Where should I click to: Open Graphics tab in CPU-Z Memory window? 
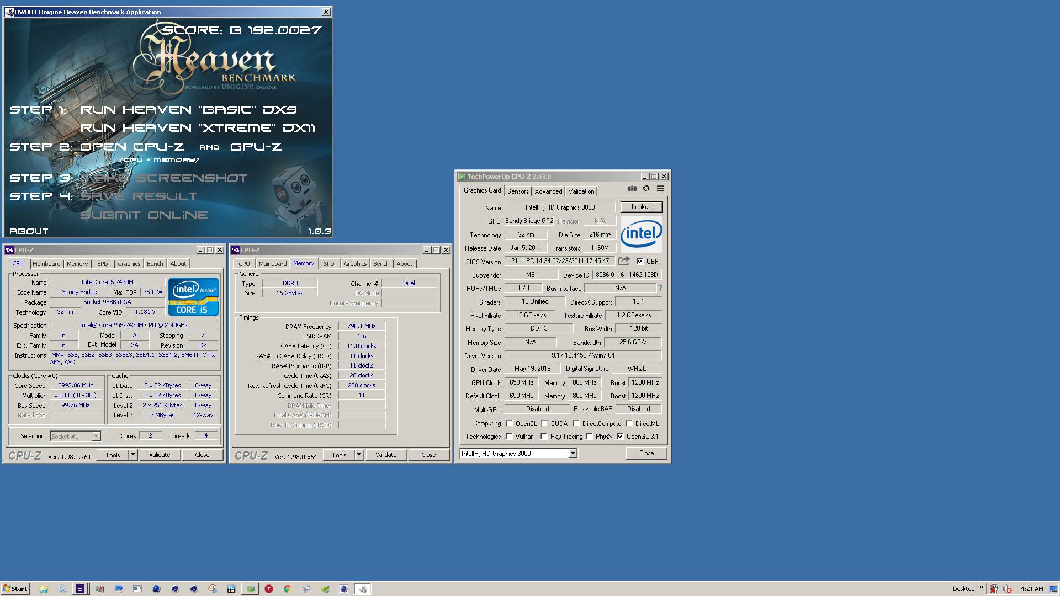355,264
